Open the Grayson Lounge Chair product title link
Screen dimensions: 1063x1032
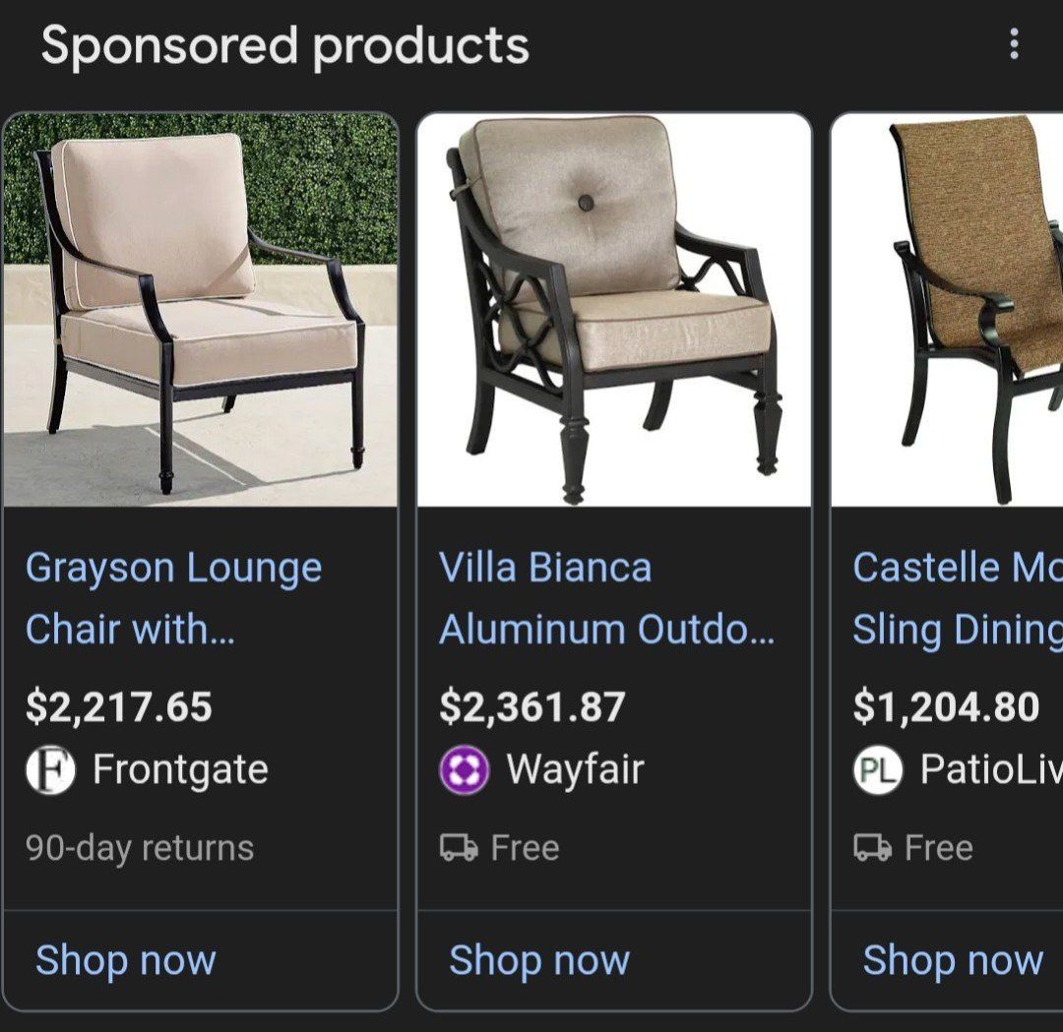pos(174,597)
